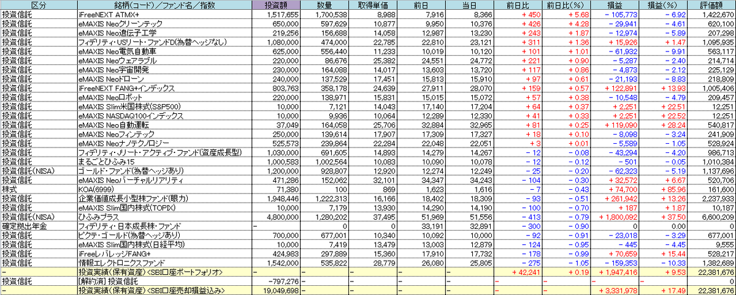Select the 前日比(%) column header
Screen dimensions: 736x295
[x=567, y=4]
